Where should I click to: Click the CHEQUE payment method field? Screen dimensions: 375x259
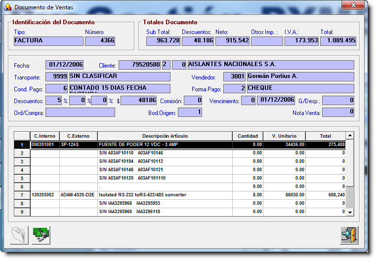click(x=300, y=88)
